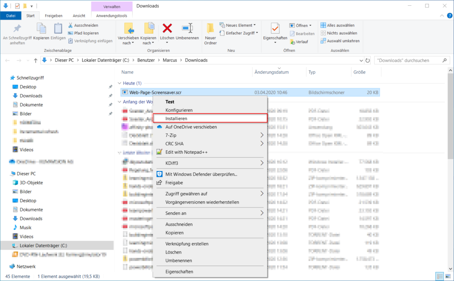
Task: Sort by the Größe column header
Action: (359, 72)
